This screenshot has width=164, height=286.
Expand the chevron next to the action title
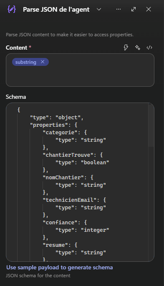pyautogui.click(x=99, y=9)
